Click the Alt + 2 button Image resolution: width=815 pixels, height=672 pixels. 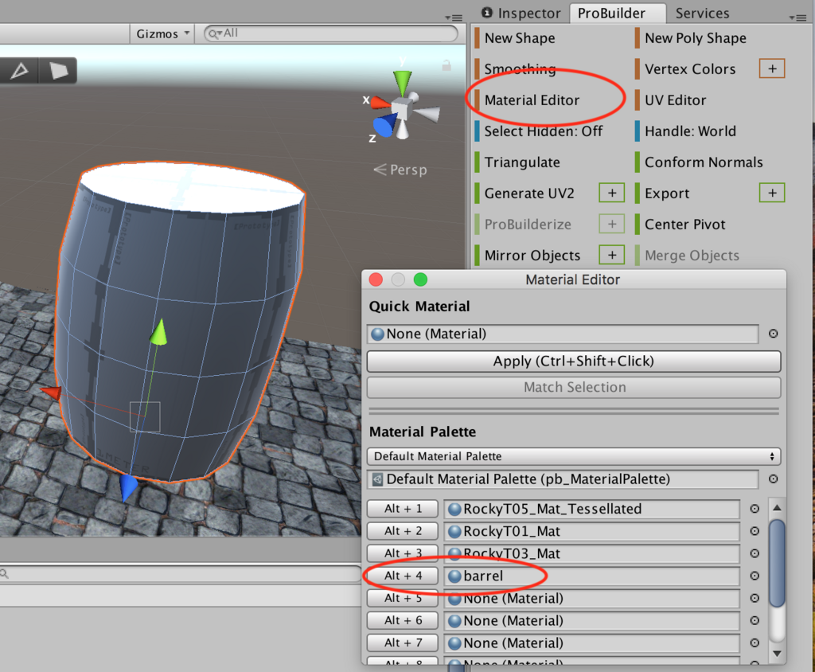(x=403, y=531)
